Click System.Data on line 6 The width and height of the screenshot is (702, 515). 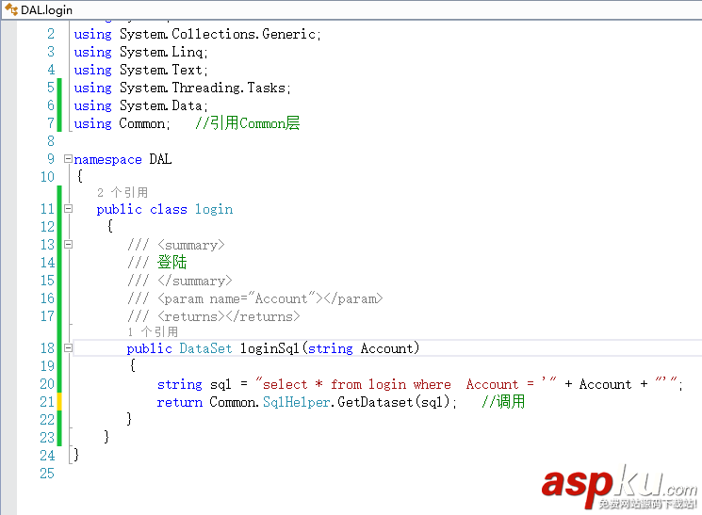coord(161,105)
